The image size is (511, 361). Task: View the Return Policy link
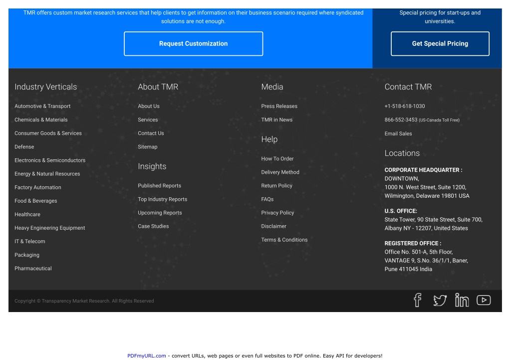click(276, 186)
